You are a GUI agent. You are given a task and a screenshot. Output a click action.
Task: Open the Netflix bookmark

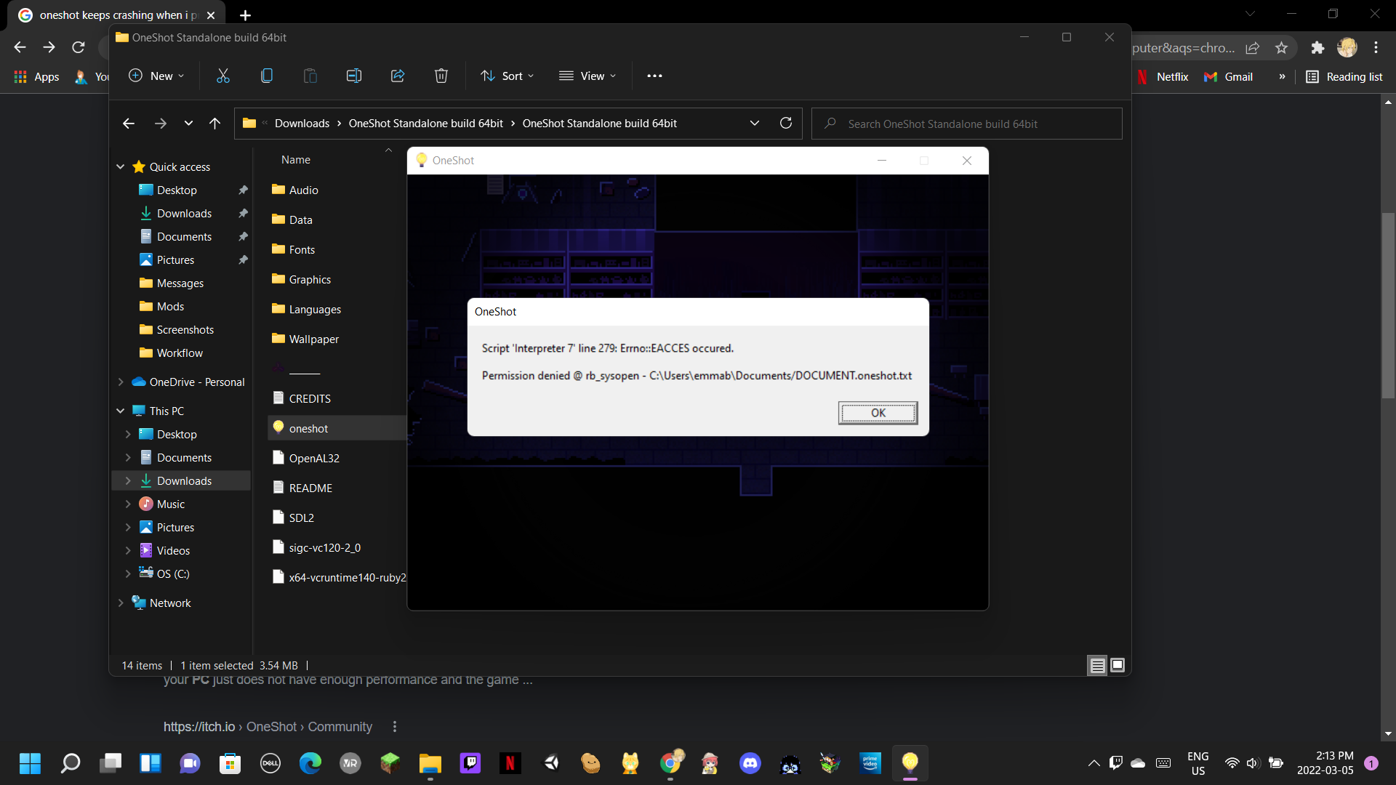coord(1163,77)
